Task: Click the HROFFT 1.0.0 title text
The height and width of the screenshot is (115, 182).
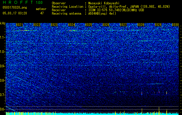Action: coord(23,2)
